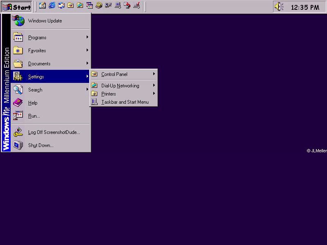Launch Internet Explorer from the Quick Launch bar
The image size is (327, 245).
[52, 6]
